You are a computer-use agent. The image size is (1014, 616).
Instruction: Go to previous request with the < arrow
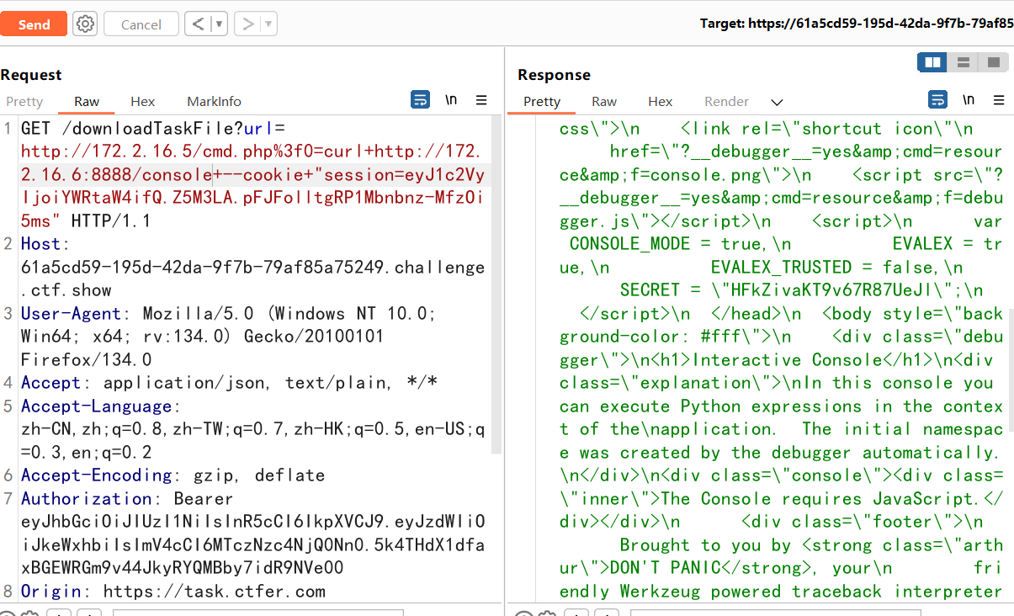tap(198, 24)
